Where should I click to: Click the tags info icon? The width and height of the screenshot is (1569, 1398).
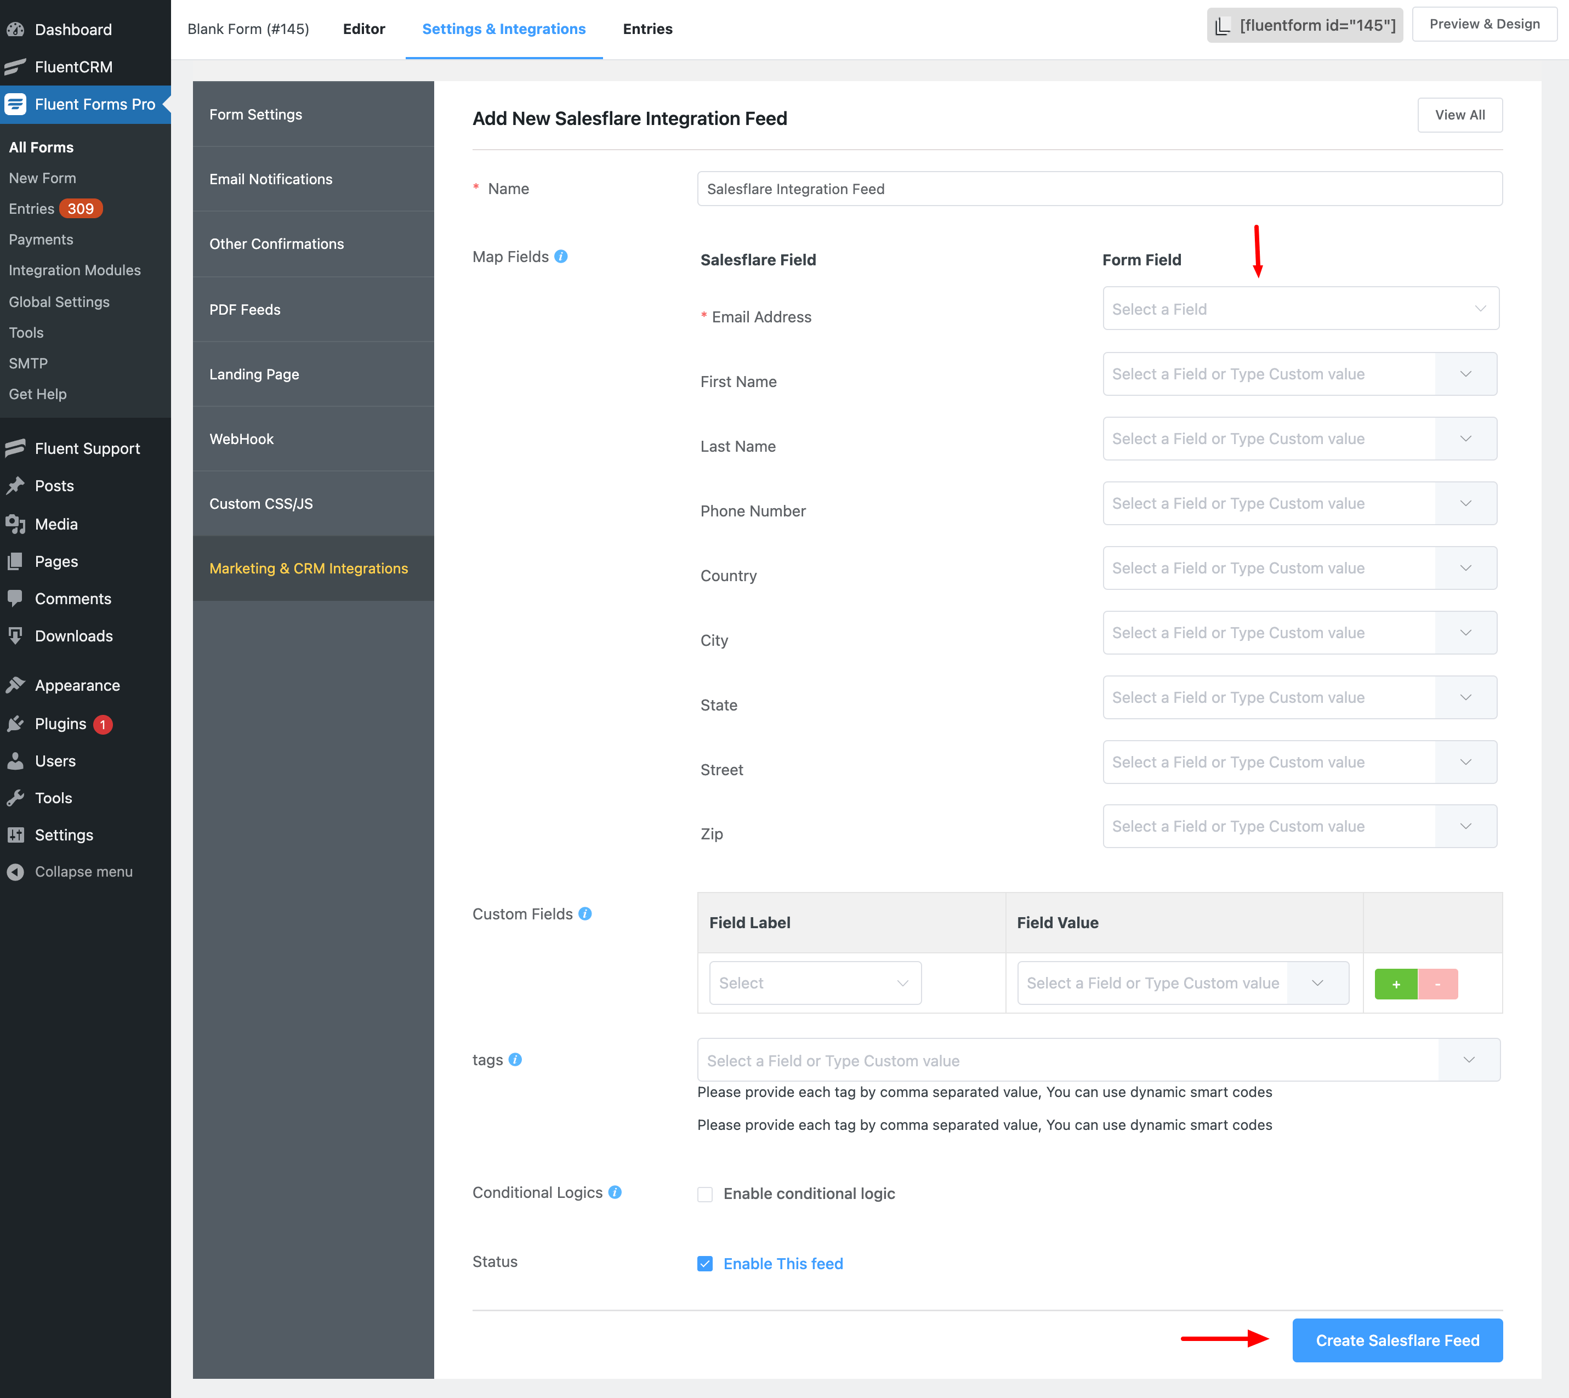coord(515,1059)
